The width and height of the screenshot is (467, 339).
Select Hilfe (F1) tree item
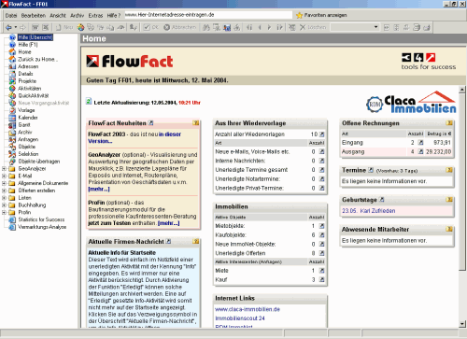point(28,45)
